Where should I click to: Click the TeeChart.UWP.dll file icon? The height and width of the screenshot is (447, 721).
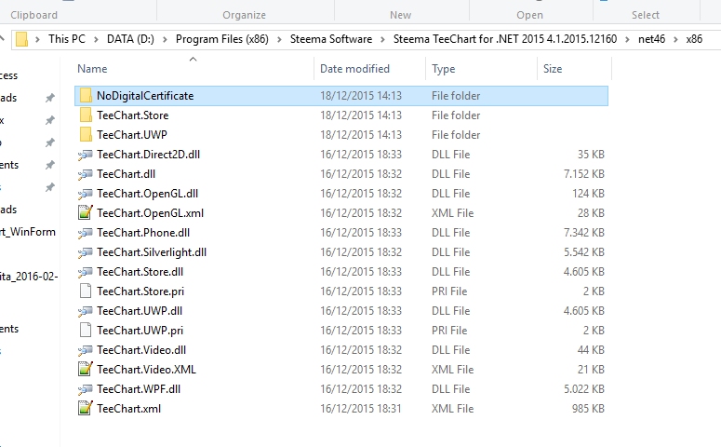point(85,311)
